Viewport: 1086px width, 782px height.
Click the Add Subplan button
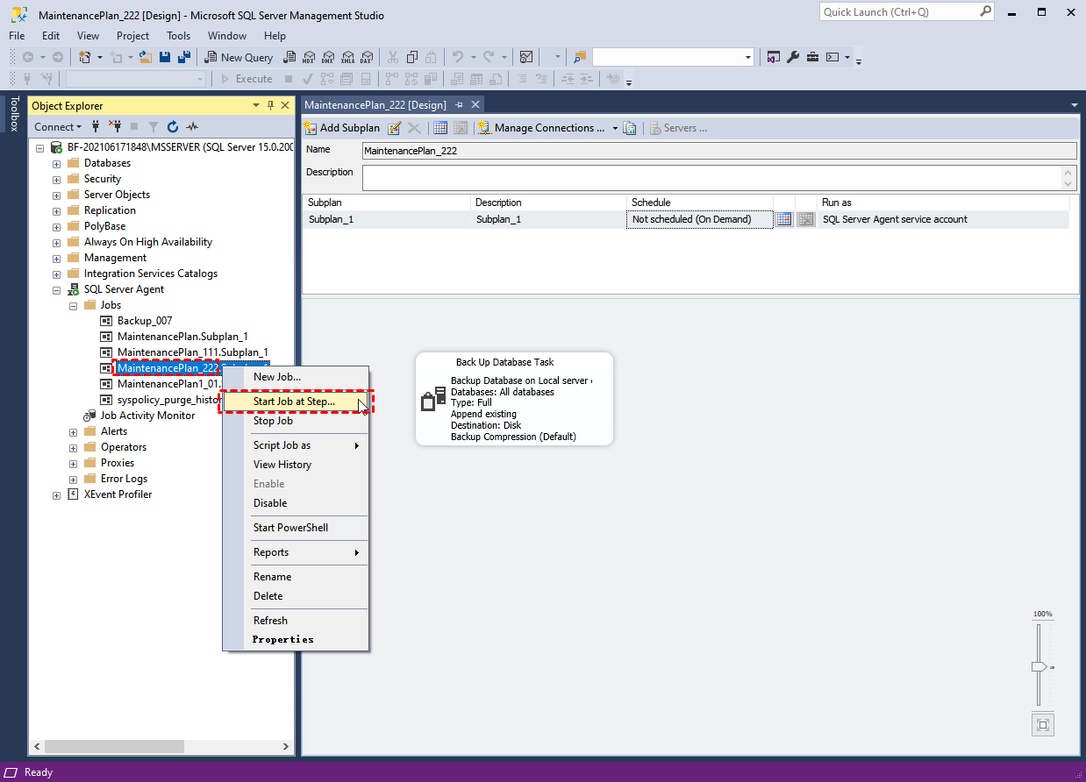click(x=342, y=128)
